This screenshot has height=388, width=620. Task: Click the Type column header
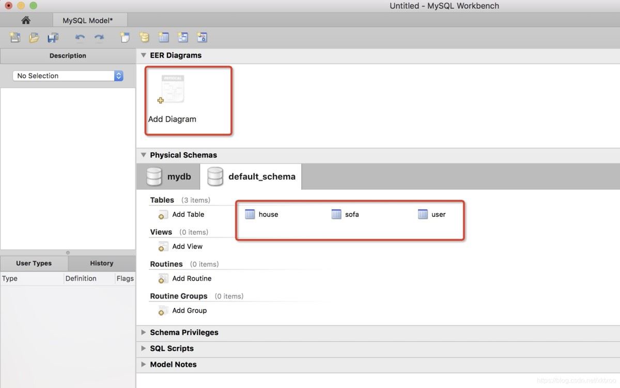[32, 279]
